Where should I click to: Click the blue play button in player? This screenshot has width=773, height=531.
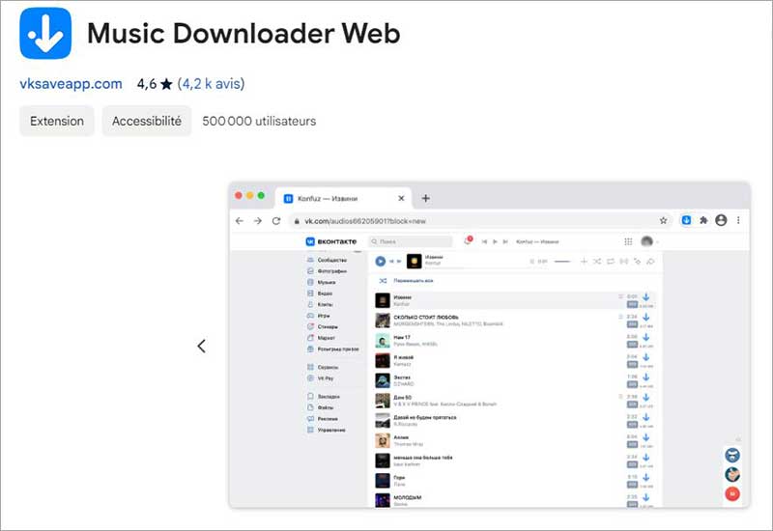coord(380,261)
